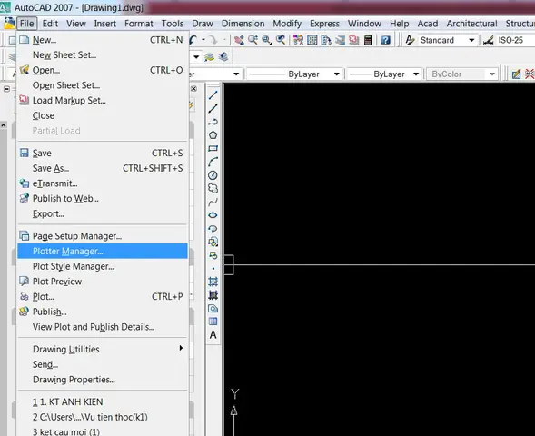Open recent file Vu tien thoc(k1)
This screenshot has height=436, width=535.
(103, 417)
